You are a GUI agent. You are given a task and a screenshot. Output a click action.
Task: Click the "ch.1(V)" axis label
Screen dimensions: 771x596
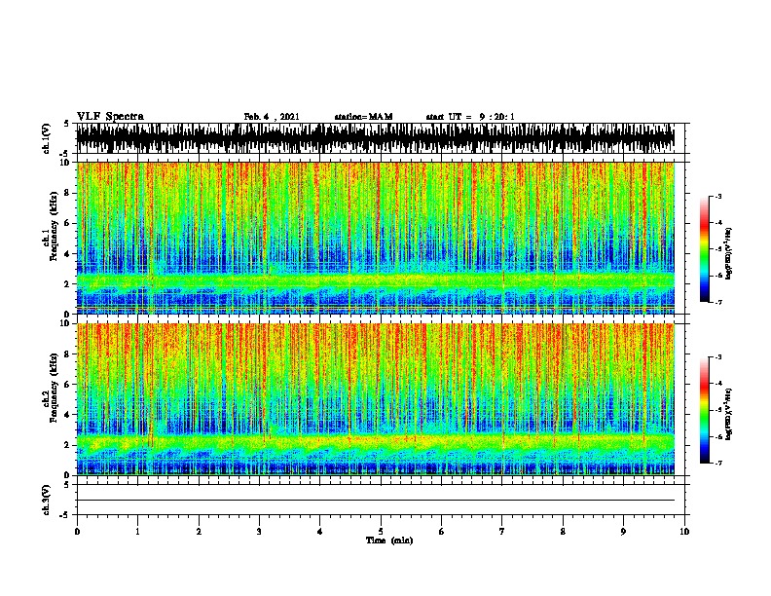pyautogui.click(x=47, y=138)
